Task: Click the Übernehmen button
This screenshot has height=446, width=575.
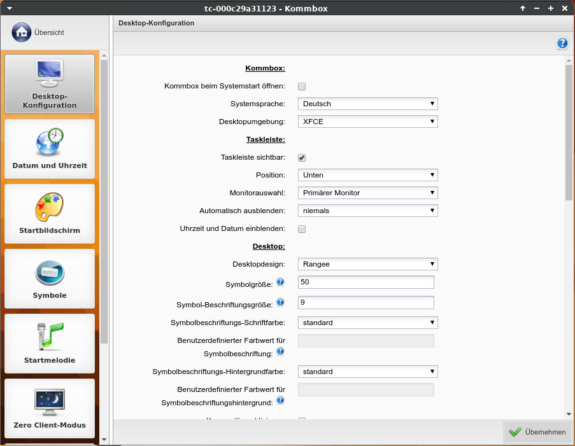Action: (x=538, y=432)
